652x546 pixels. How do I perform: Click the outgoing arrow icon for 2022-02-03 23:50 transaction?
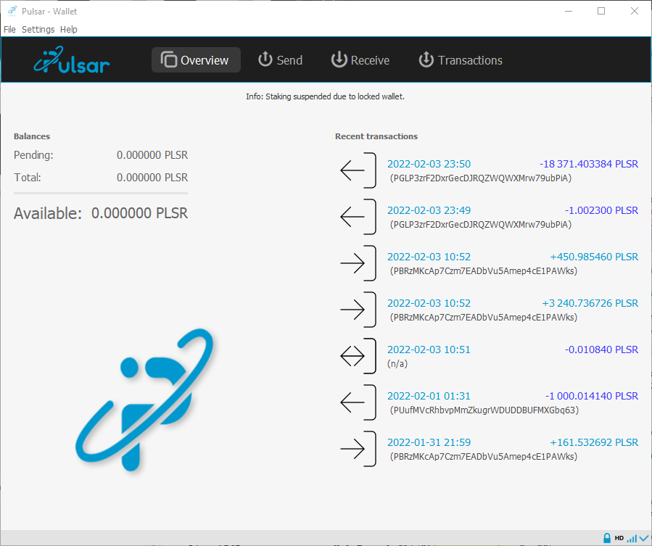pos(358,170)
